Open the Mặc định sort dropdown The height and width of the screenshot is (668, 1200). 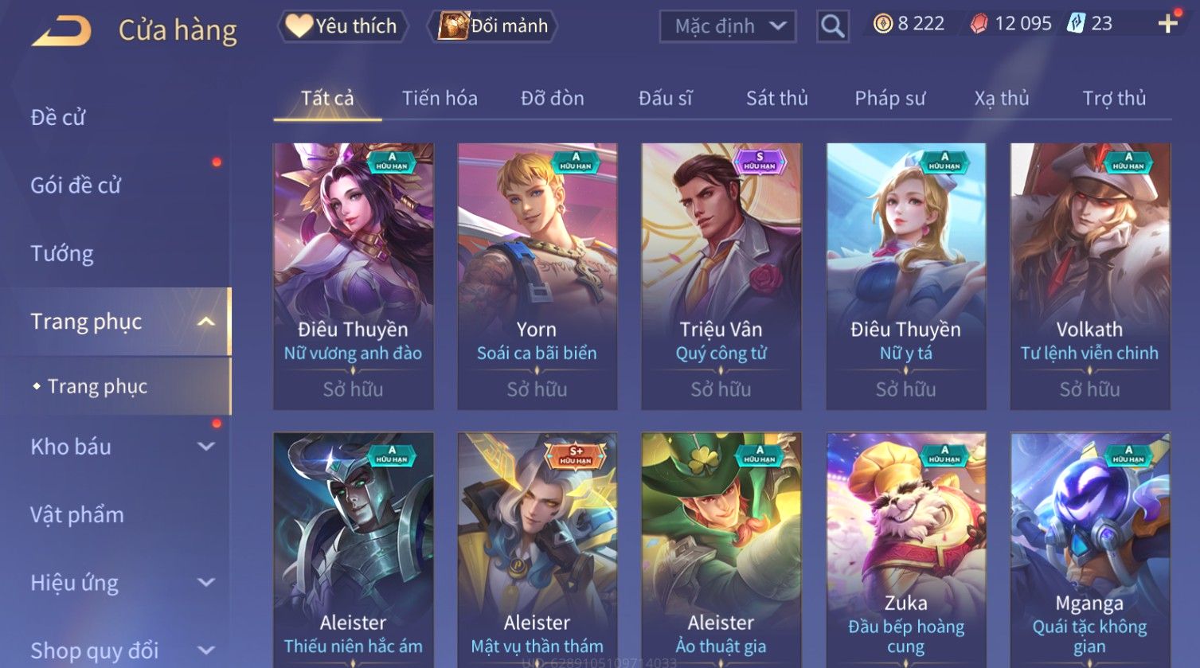coord(728,26)
